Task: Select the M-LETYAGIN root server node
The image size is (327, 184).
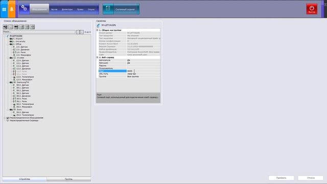Action: 16,36
